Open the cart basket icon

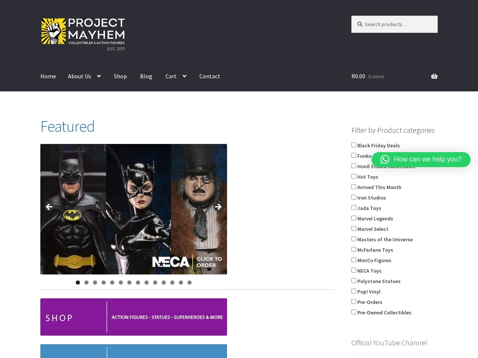(434, 76)
